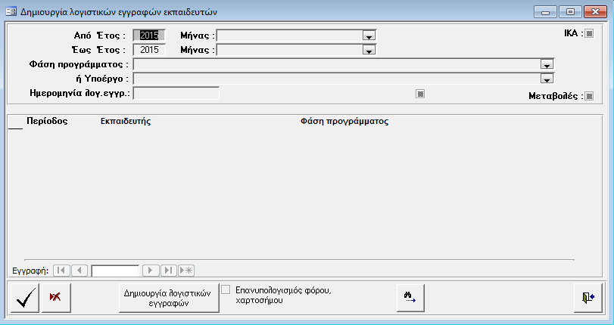Click the Ημερομηνία λογ.εγγρ. input field
Screen dimensions: 614x325
[x=176, y=94]
